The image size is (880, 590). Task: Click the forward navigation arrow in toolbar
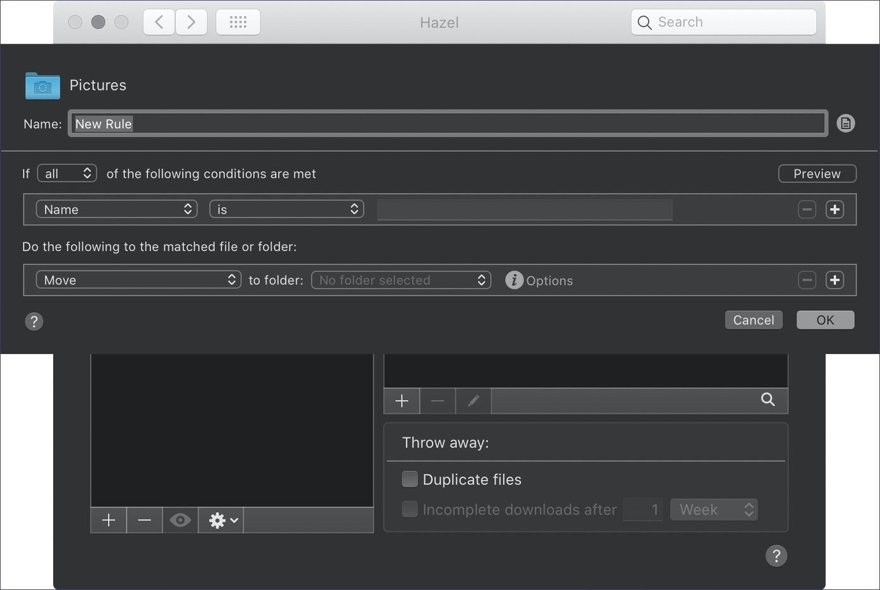pos(191,22)
